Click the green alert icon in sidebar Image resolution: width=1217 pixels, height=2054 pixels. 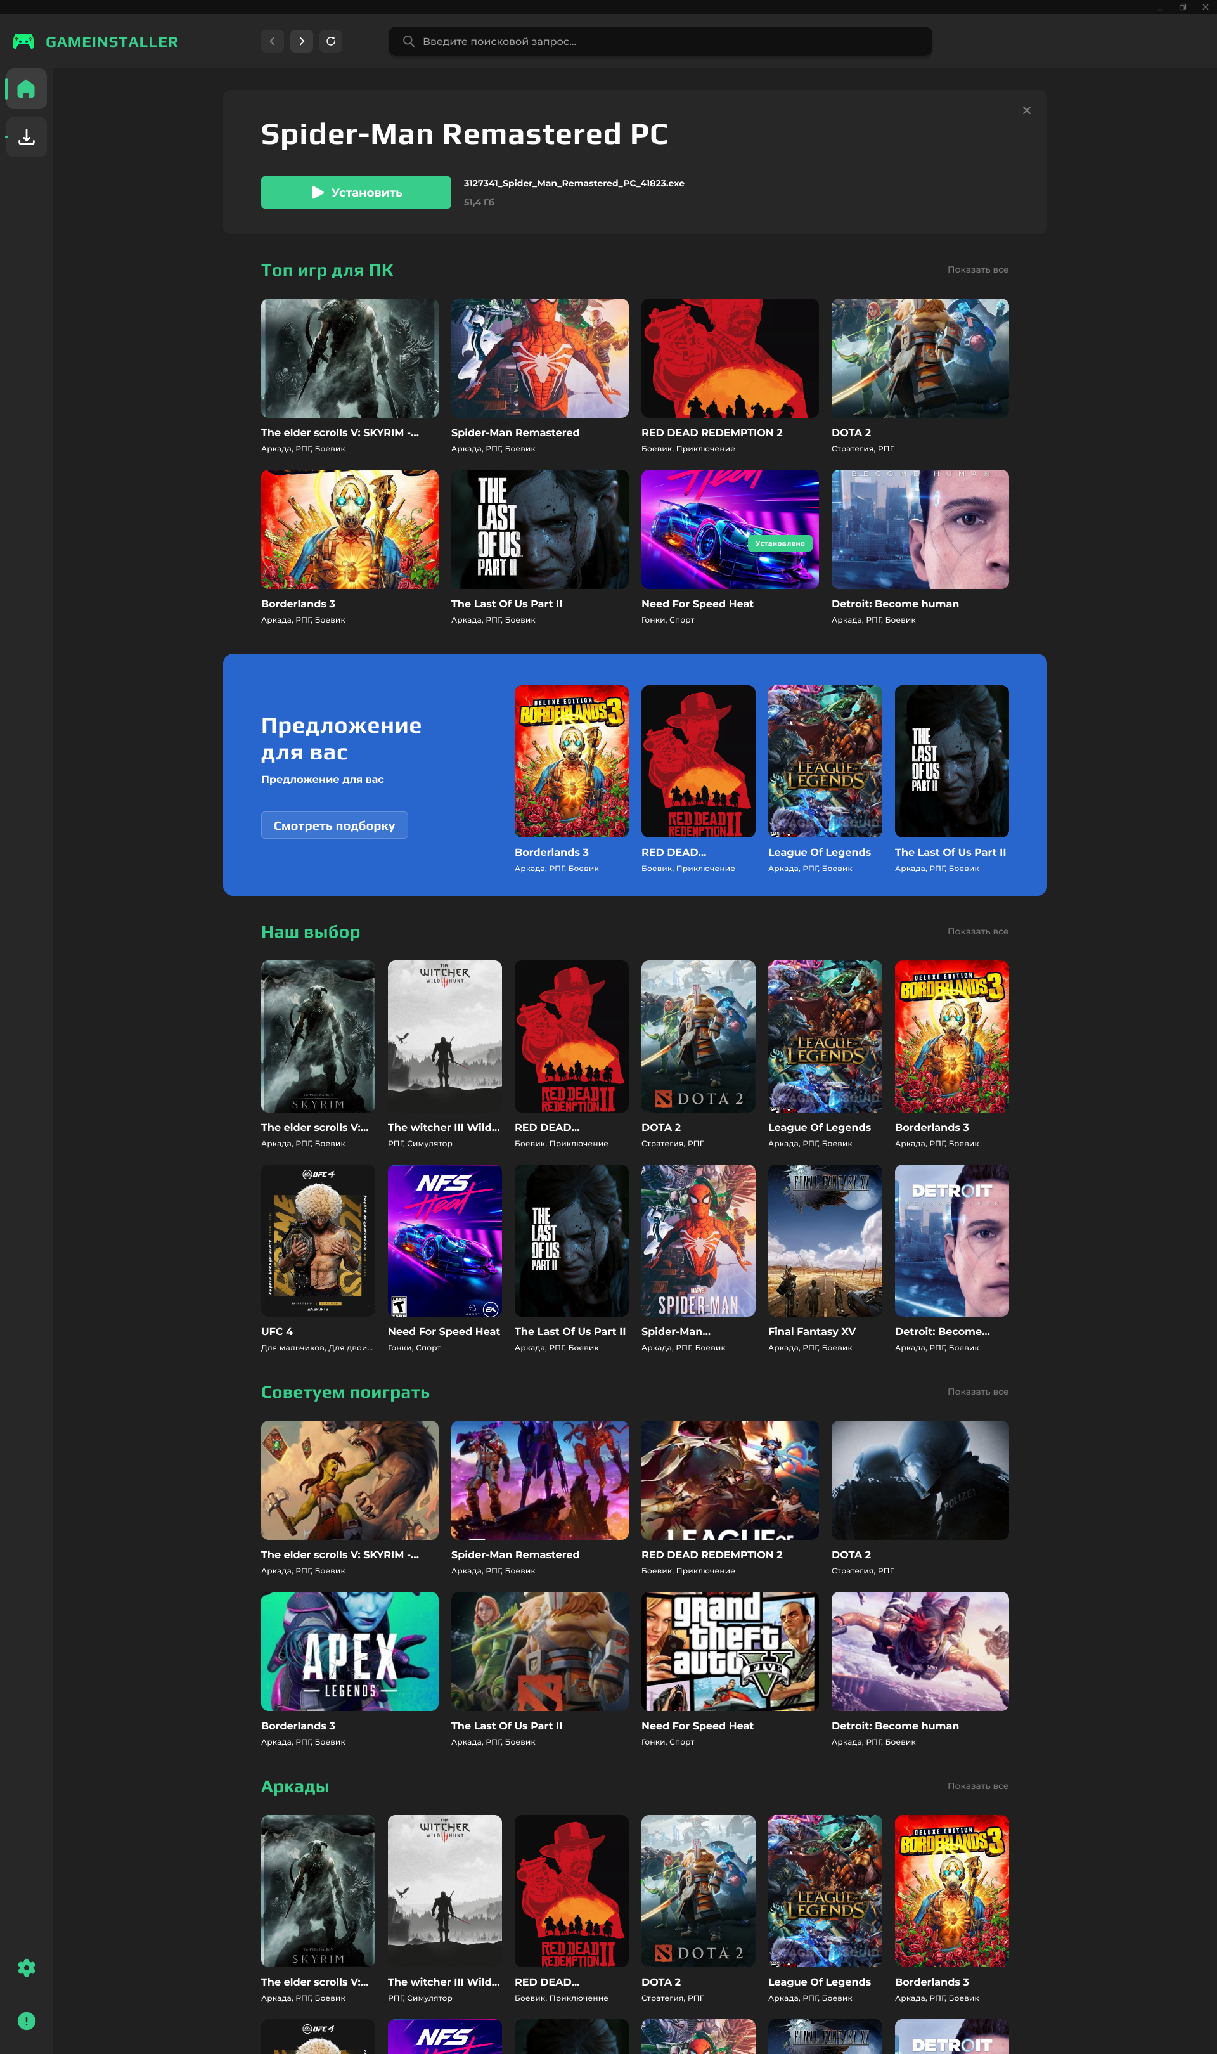(26, 2020)
